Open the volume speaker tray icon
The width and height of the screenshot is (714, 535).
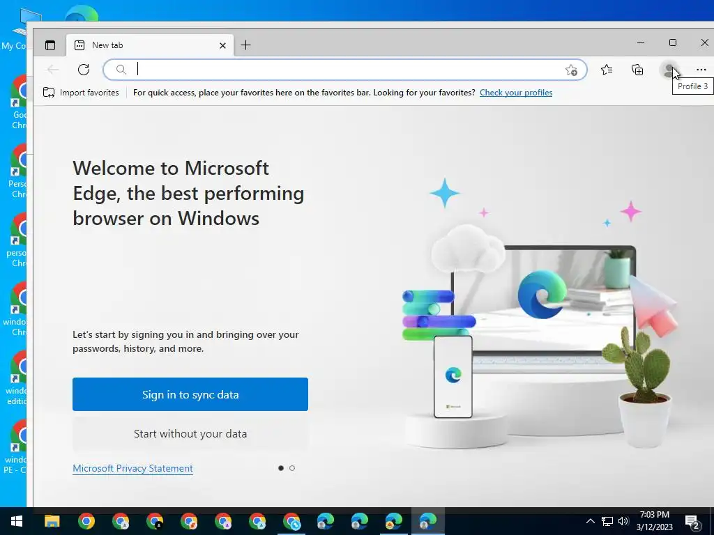[623, 521]
